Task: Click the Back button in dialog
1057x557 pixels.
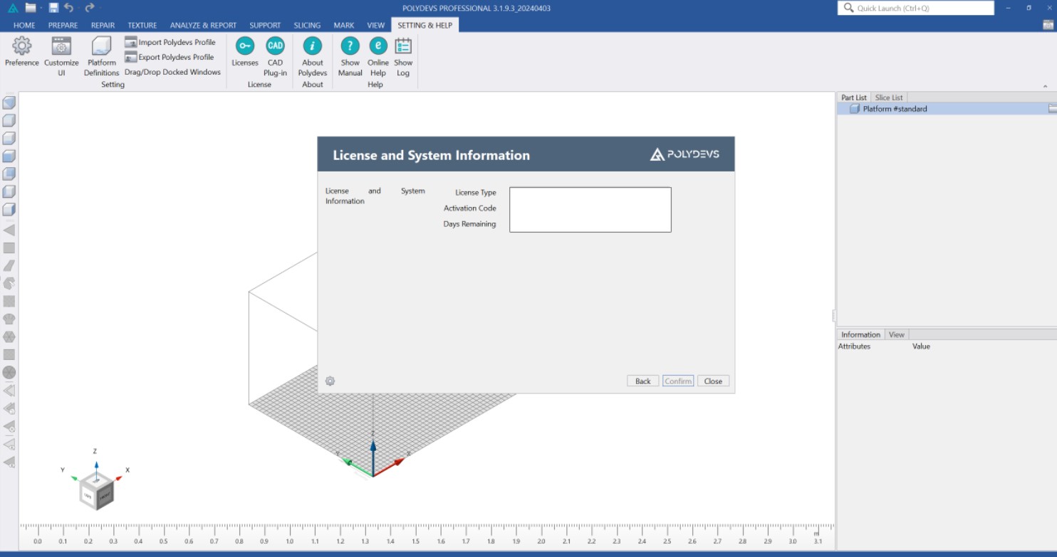Action: [x=643, y=381]
